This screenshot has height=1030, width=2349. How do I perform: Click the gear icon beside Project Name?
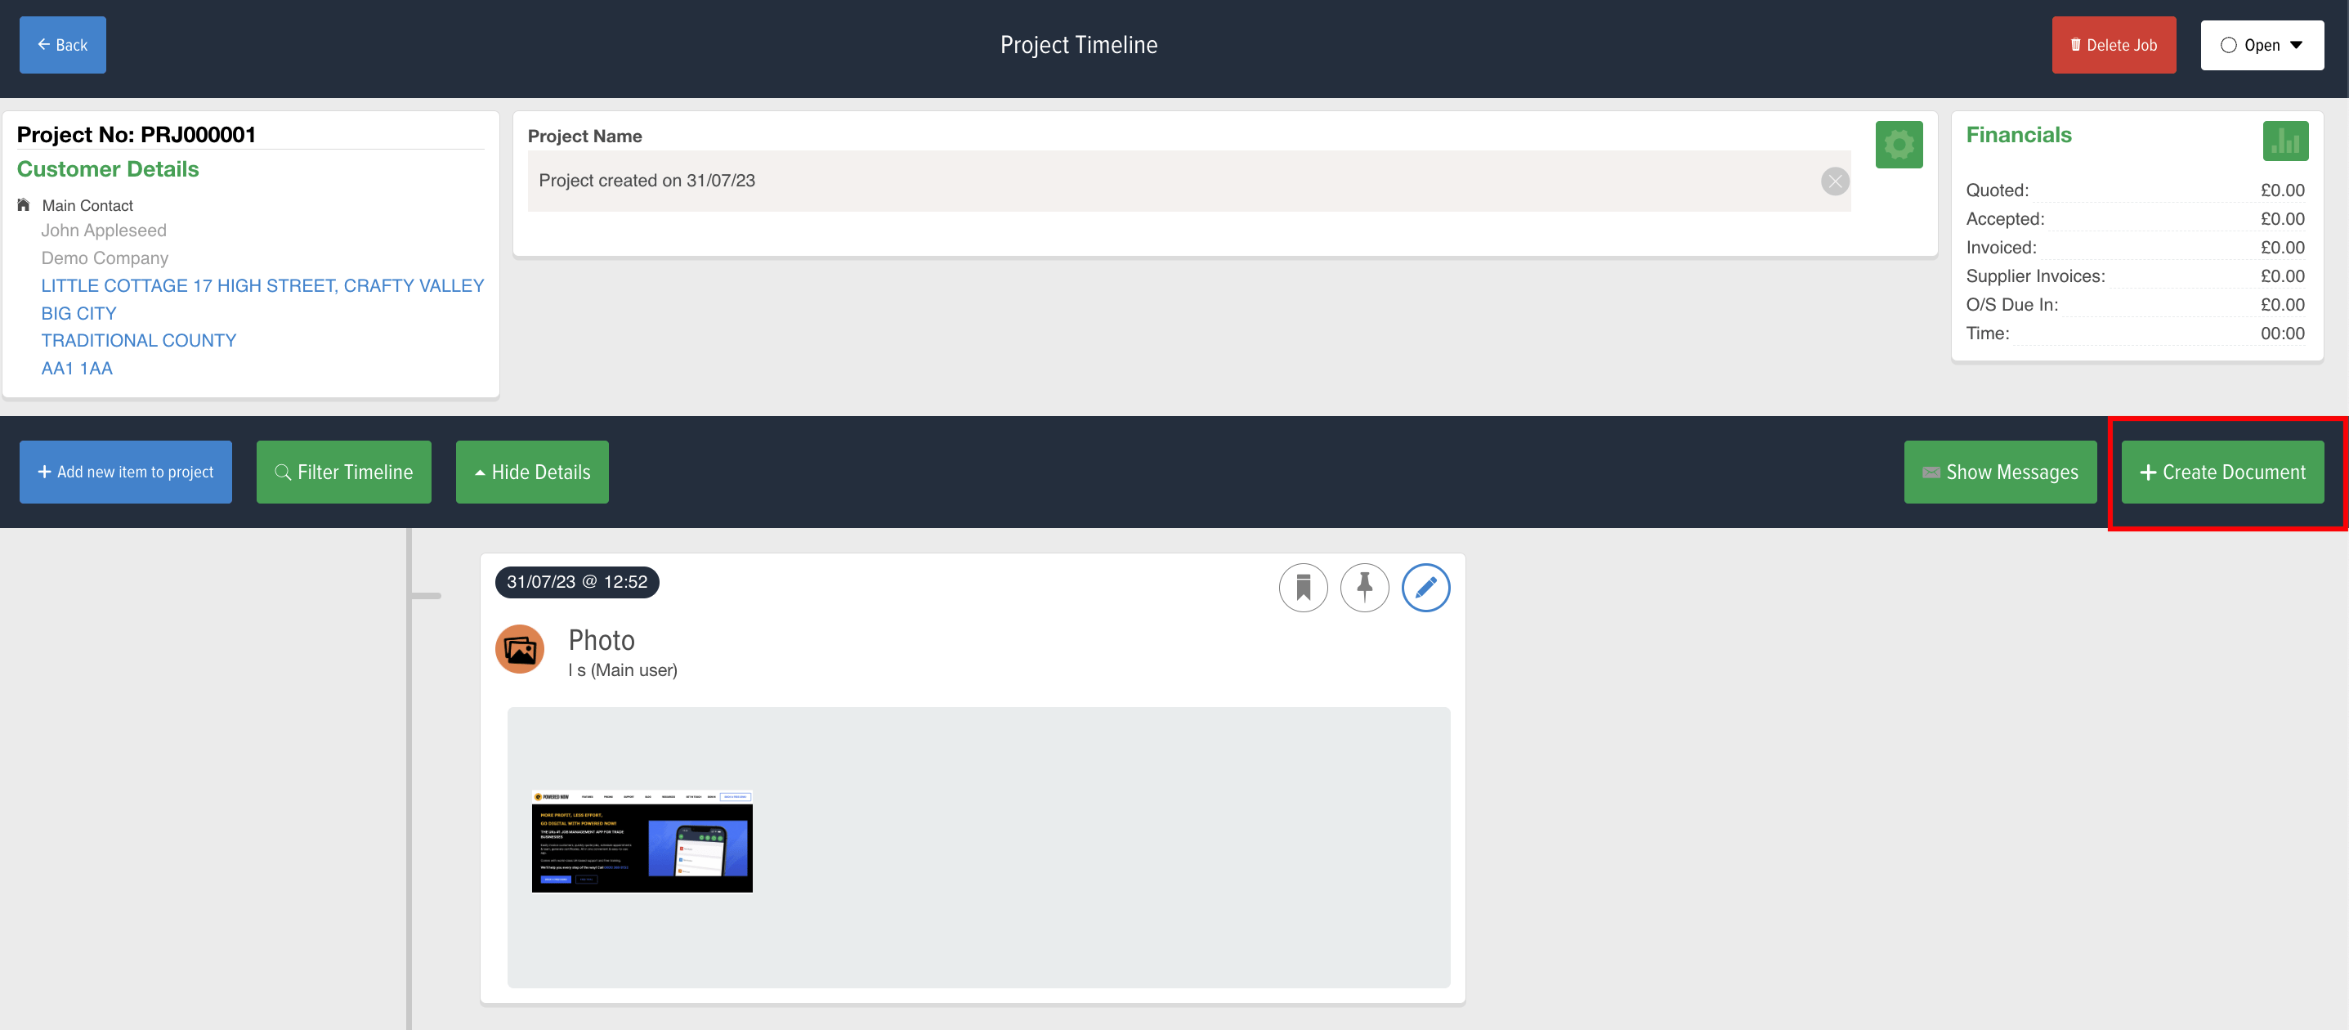pyautogui.click(x=1899, y=144)
